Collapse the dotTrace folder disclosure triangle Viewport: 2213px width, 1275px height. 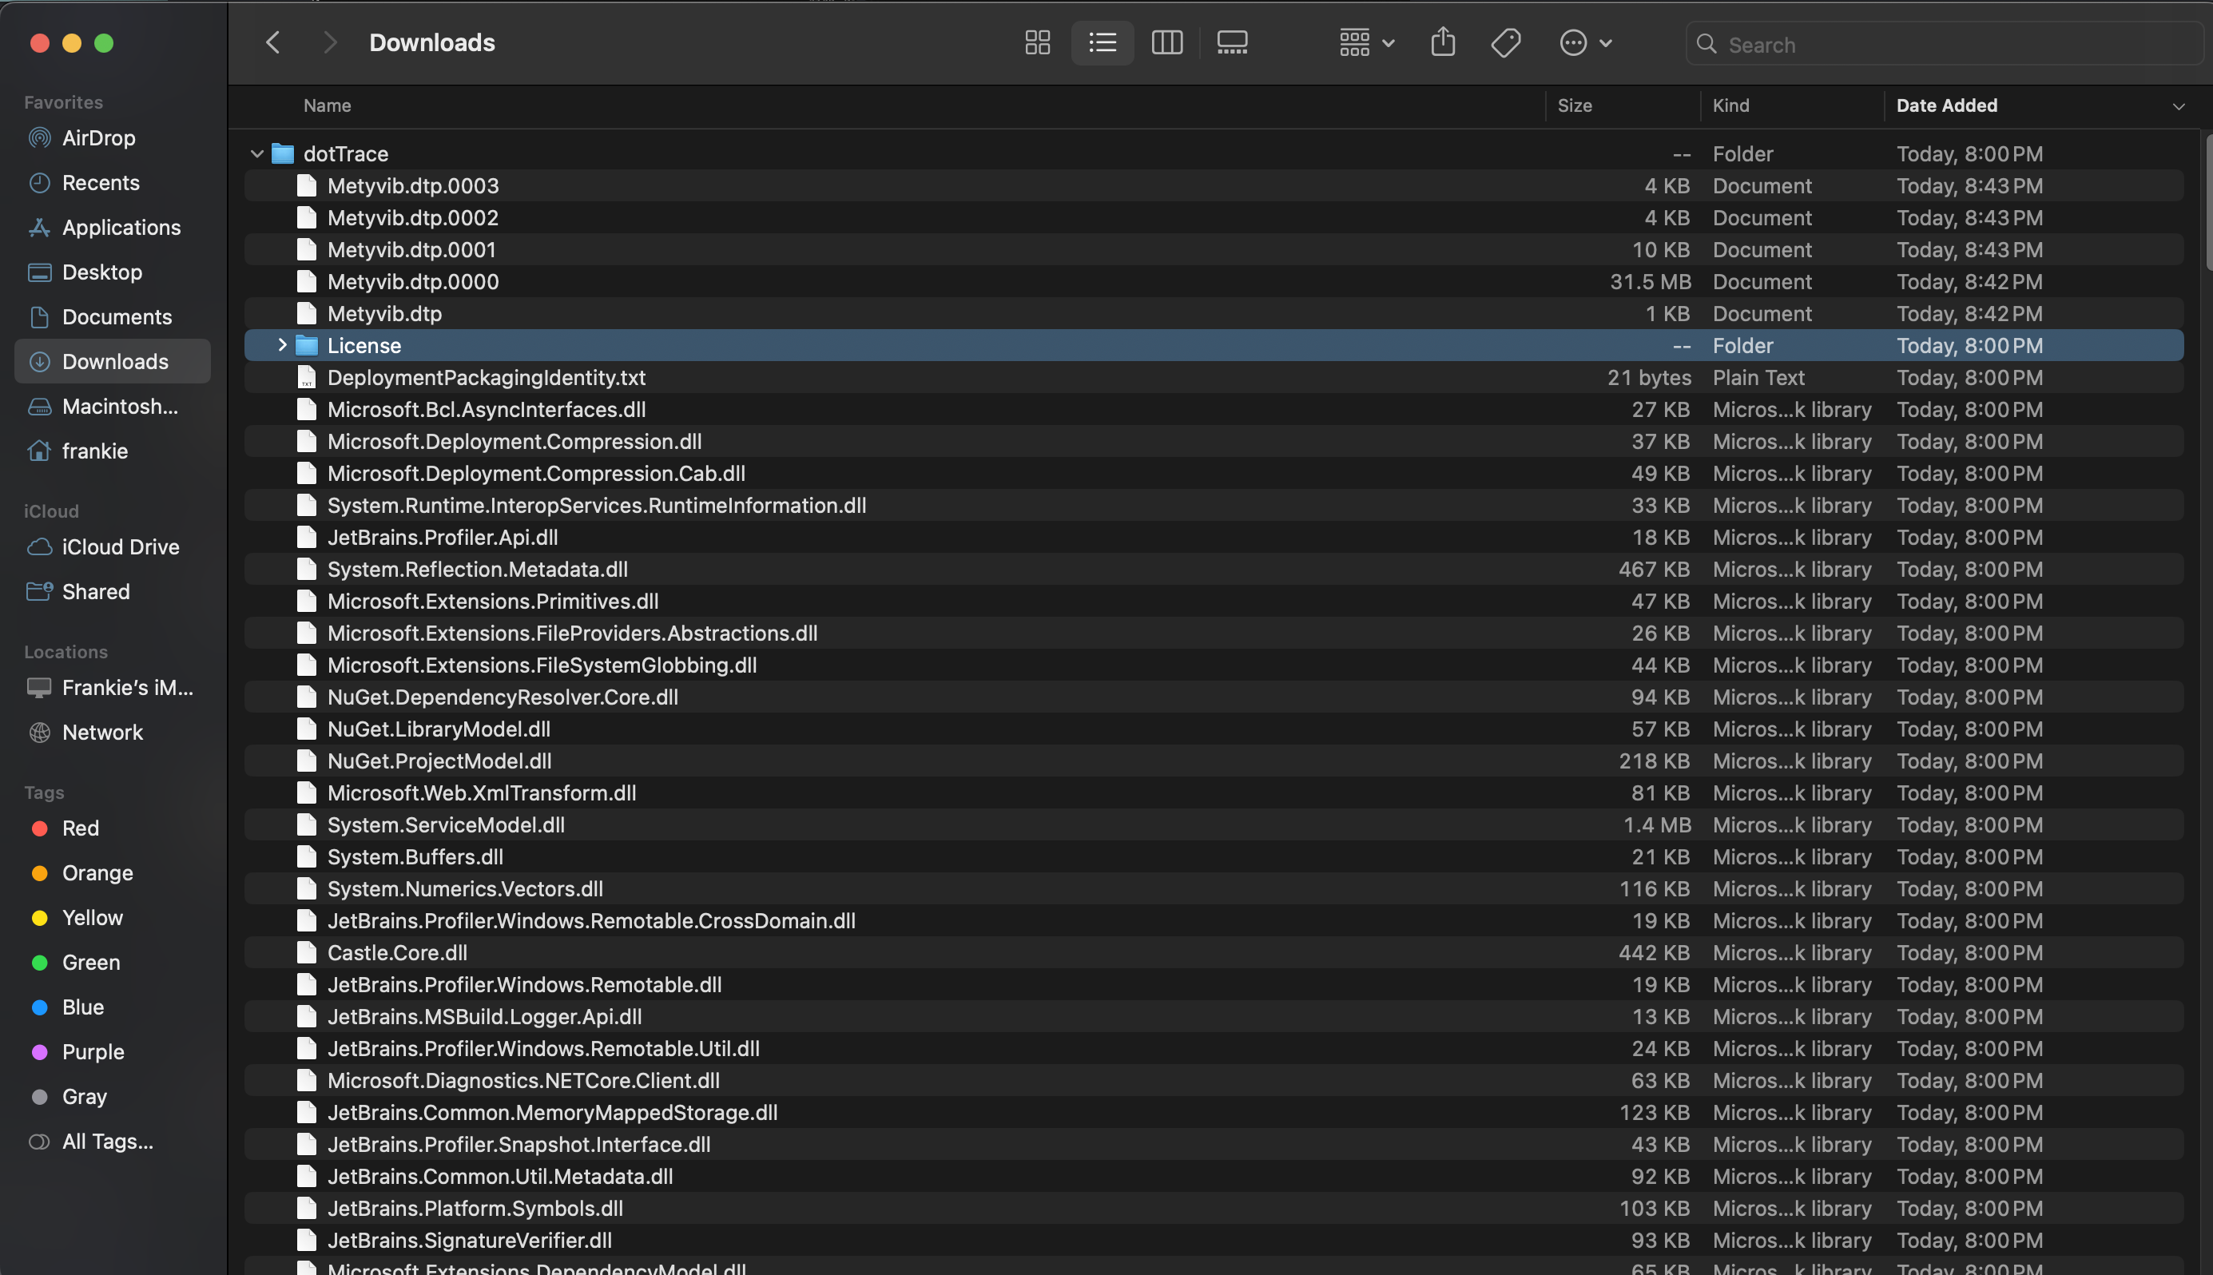[256, 153]
